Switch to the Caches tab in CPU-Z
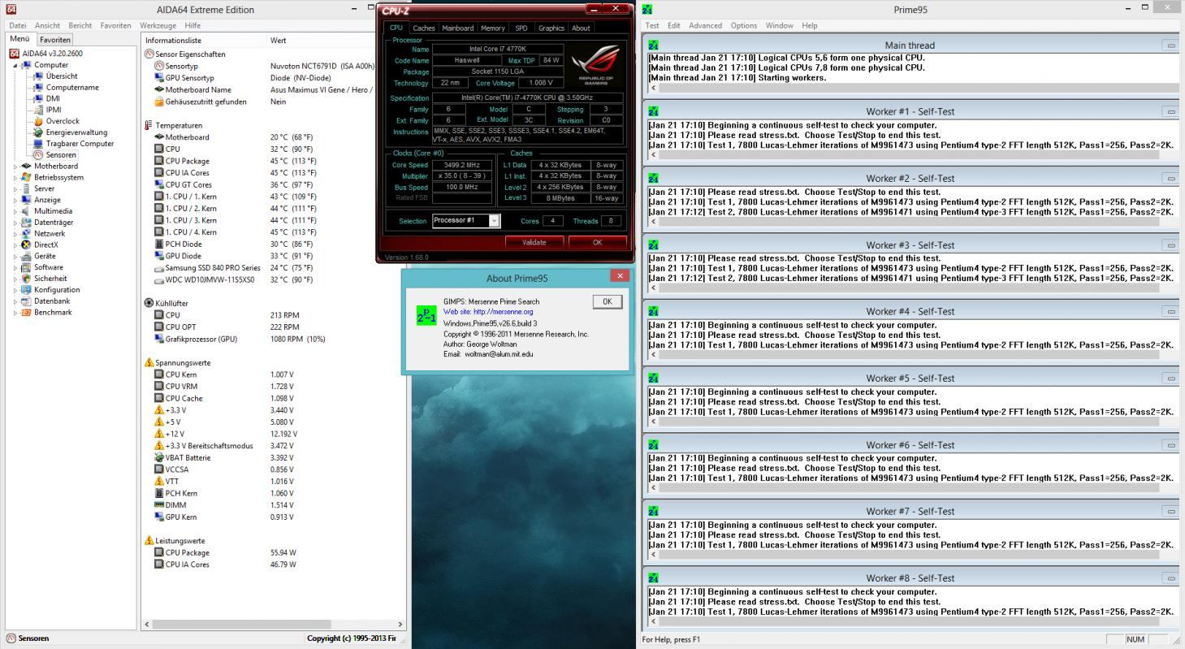1185x649 pixels. pyautogui.click(x=423, y=28)
